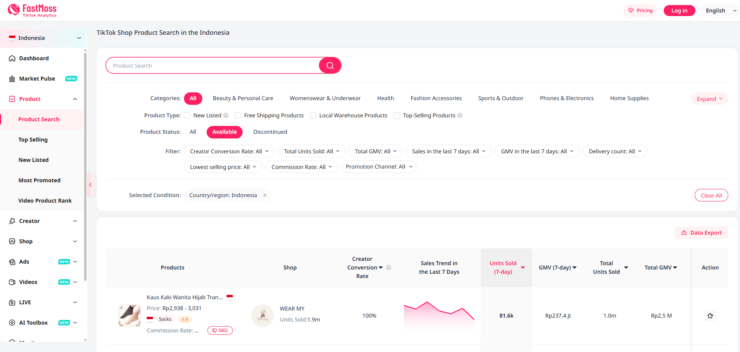Open Total Units Sold filter dropdown

point(311,151)
